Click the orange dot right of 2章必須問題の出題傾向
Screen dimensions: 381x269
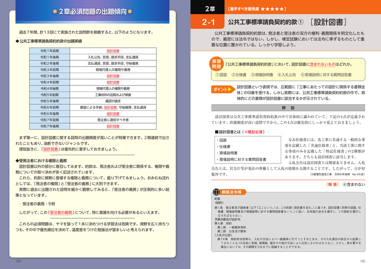(x=130, y=11)
